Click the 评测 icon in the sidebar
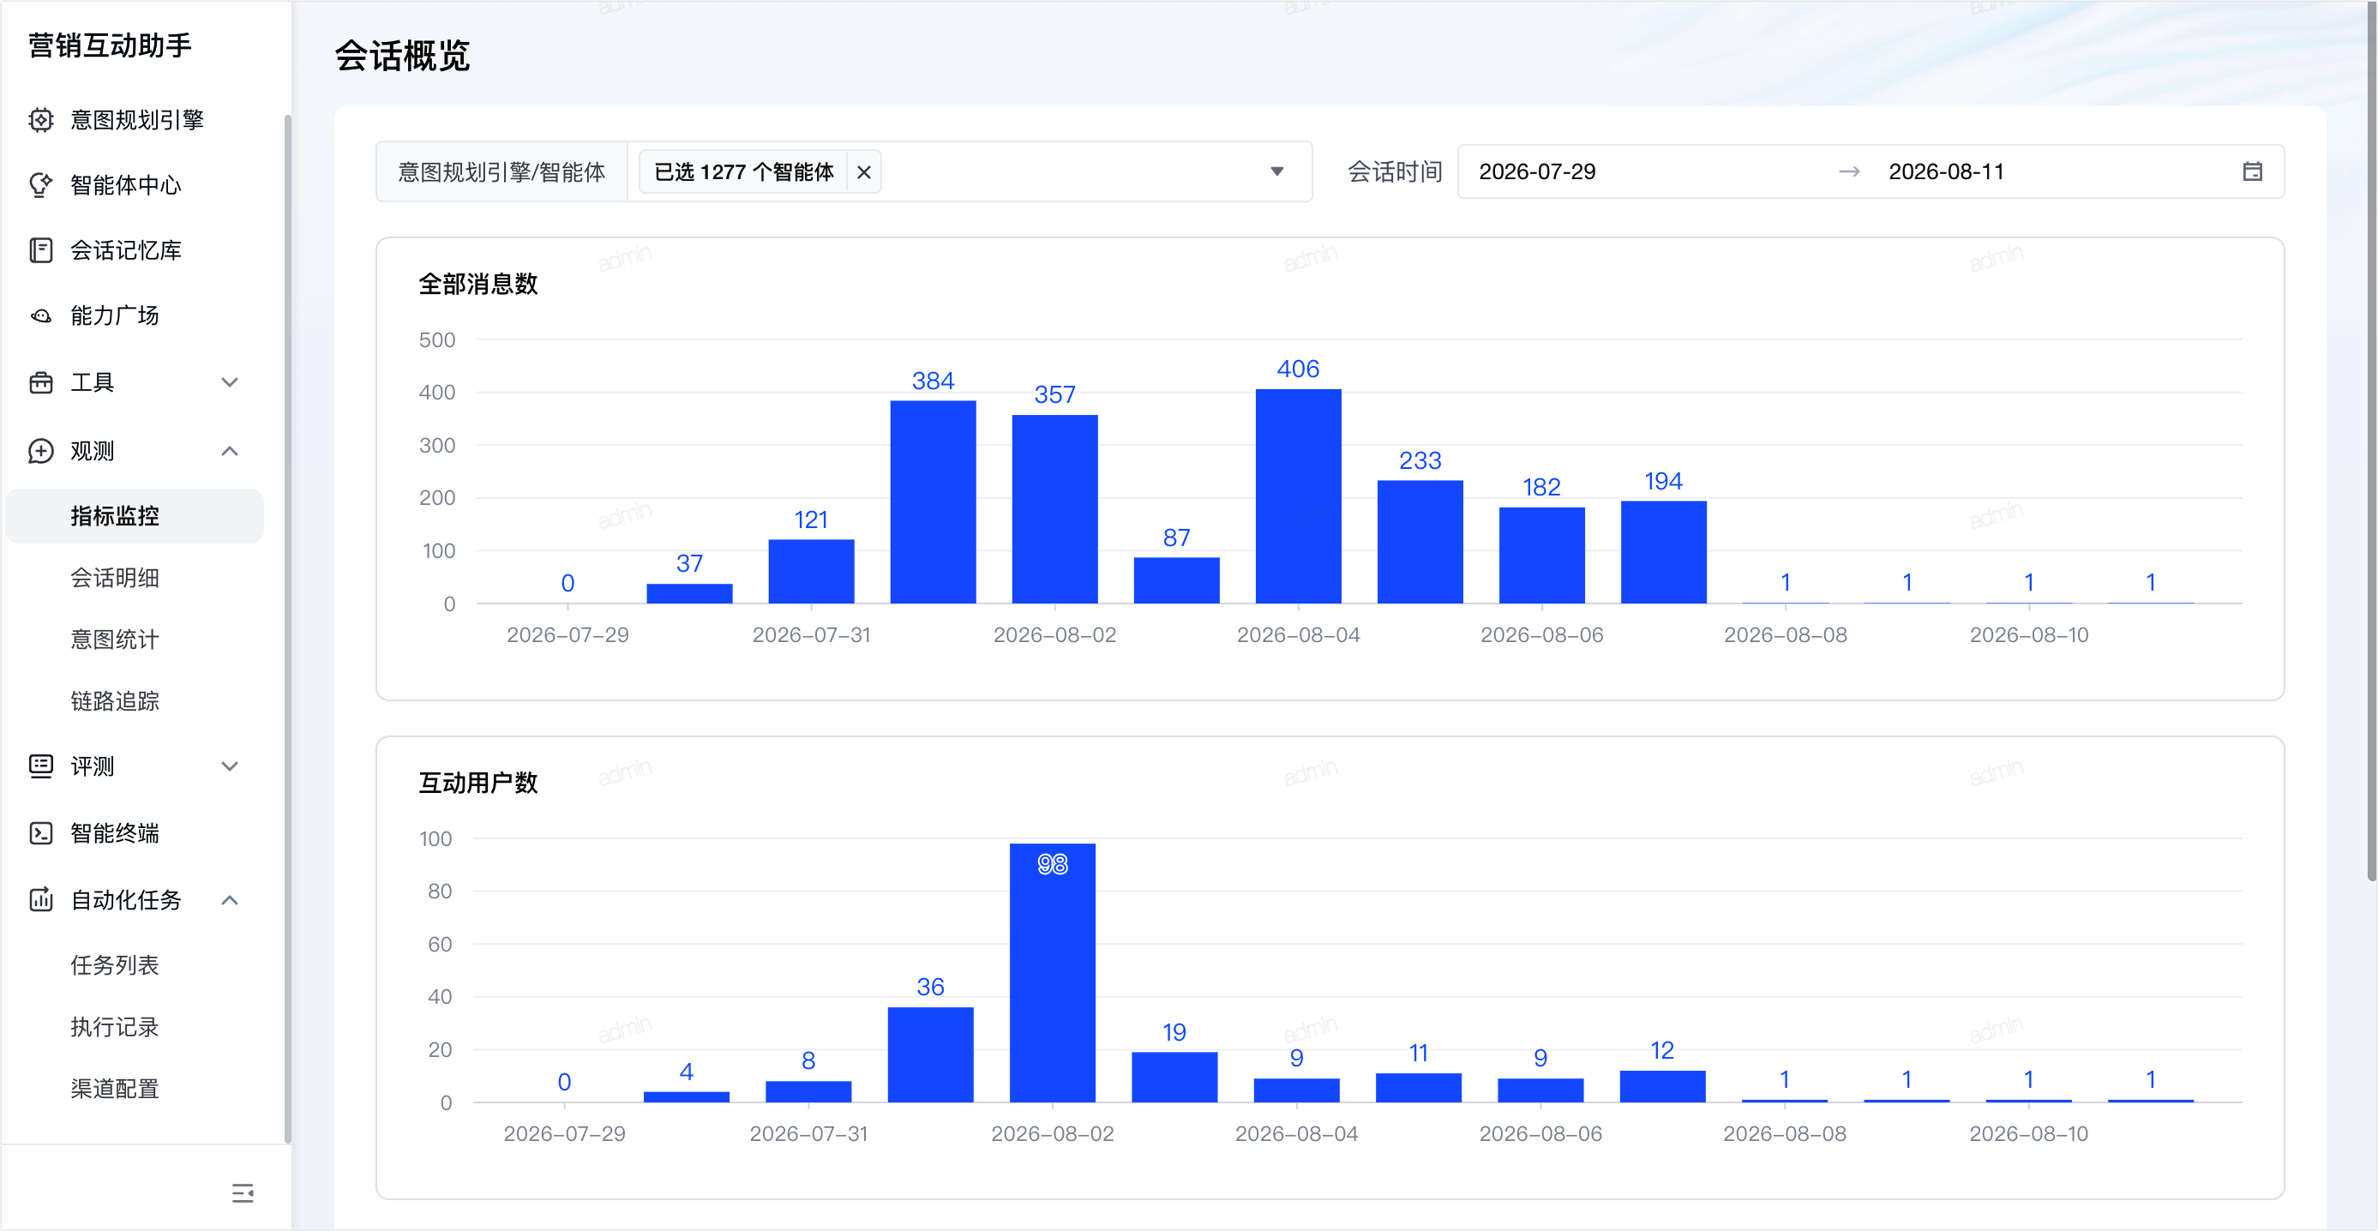The height and width of the screenshot is (1231, 2378). [x=40, y=766]
